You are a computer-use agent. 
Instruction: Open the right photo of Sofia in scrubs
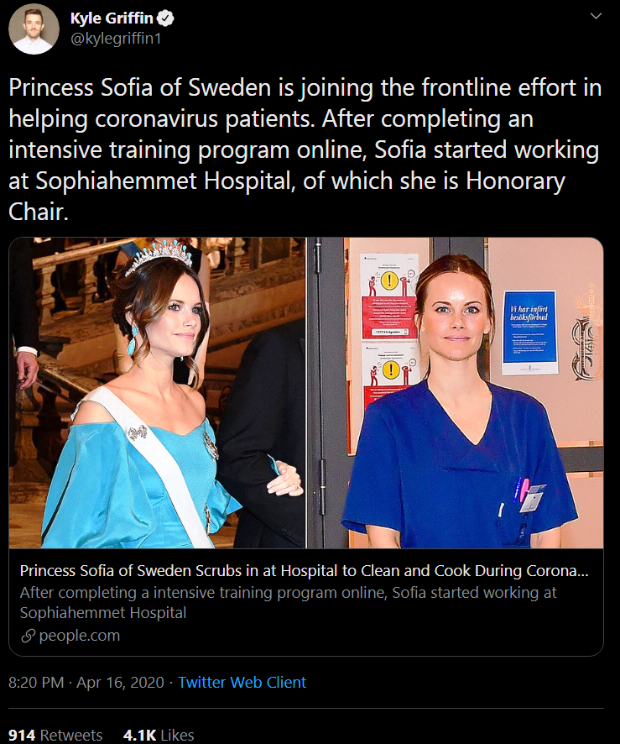[x=456, y=393]
